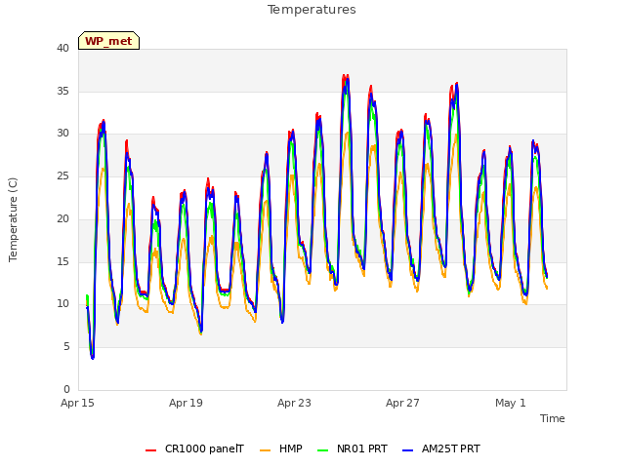Click the Apr 15 x-axis tick label
The height and width of the screenshot is (468, 625).
77,403
